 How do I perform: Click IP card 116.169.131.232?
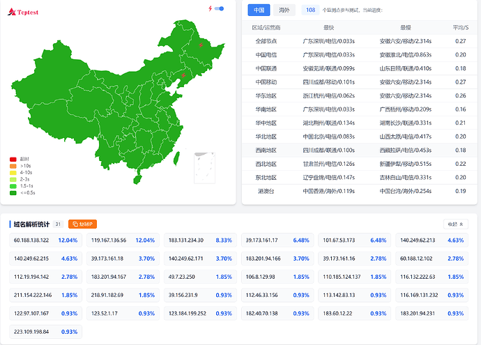[432, 295]
